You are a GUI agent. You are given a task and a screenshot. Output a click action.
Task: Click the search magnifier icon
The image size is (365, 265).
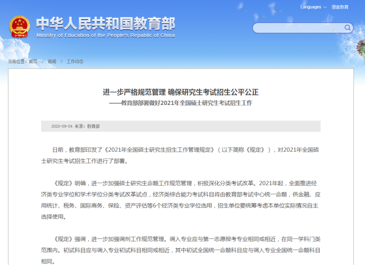(347, 28)
